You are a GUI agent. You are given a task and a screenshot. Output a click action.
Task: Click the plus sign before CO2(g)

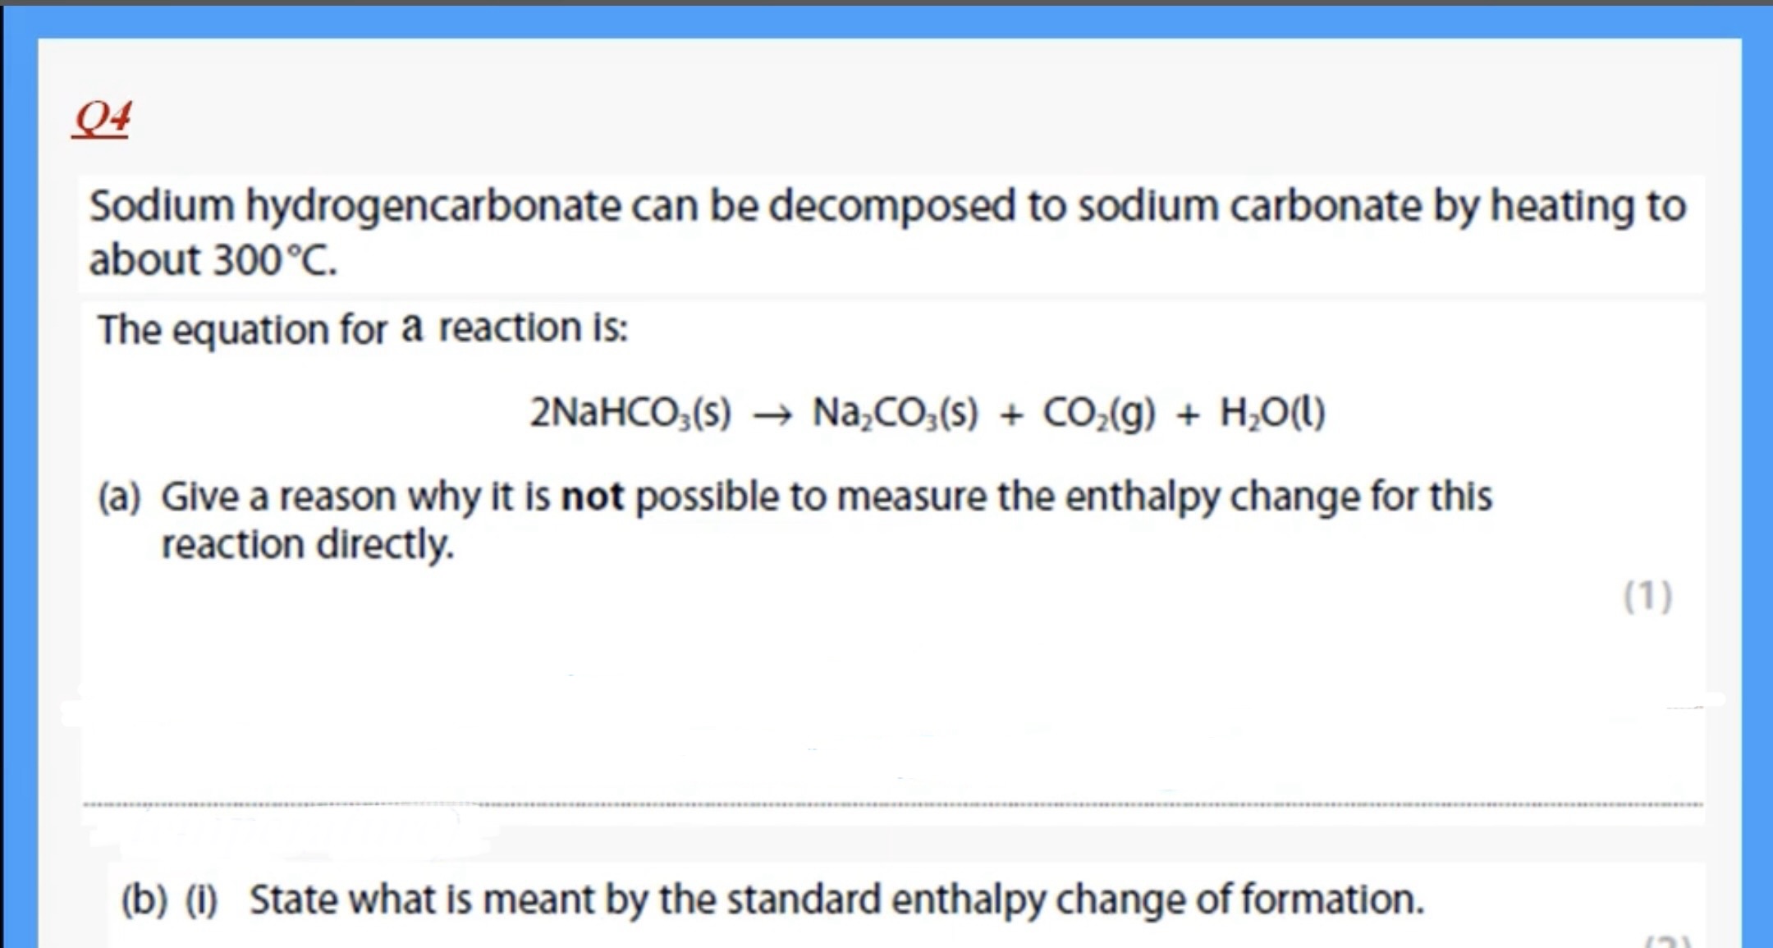(x=1011, y=414)
